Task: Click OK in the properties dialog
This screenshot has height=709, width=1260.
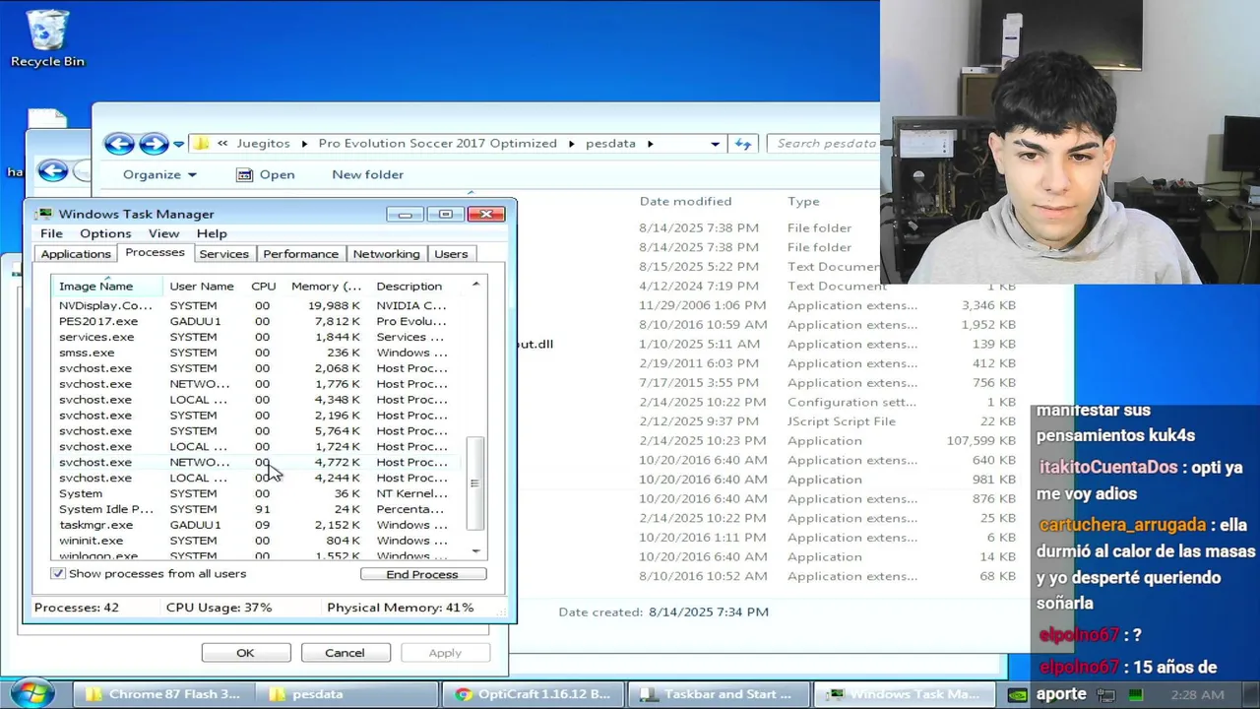Action: [x=245, y=653]
